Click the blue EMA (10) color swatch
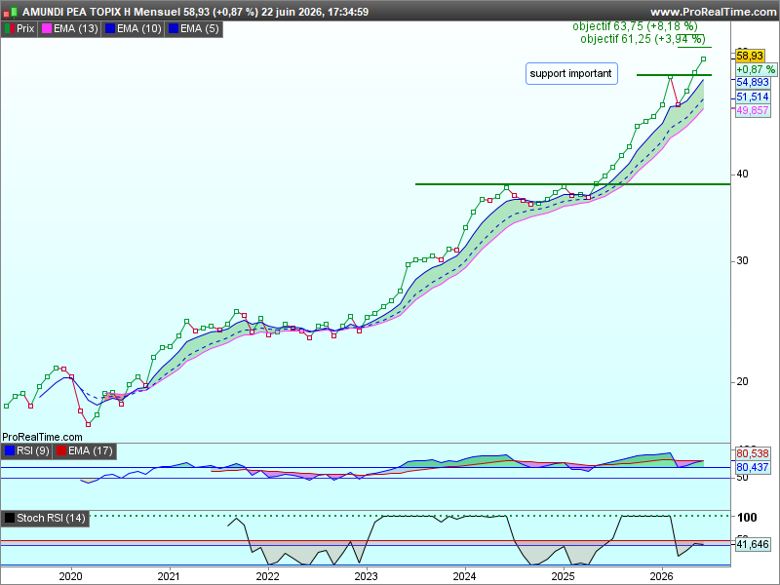Image resolution: width=780 pixels, height=585 pixels. [110, 29]
